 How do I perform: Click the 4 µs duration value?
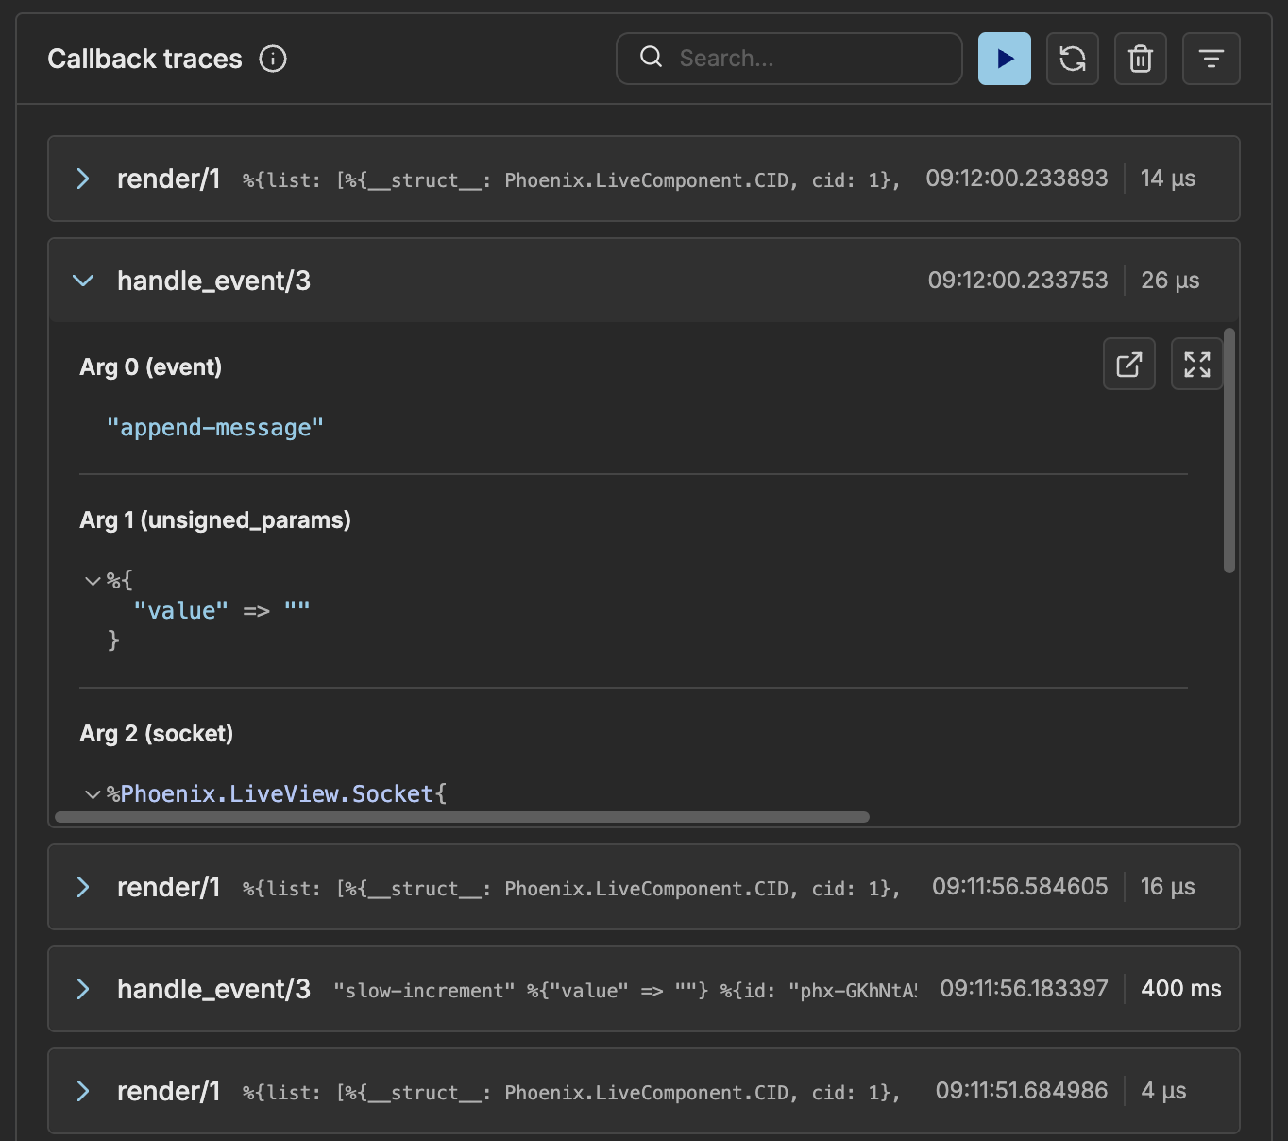pos(1163,1091)
